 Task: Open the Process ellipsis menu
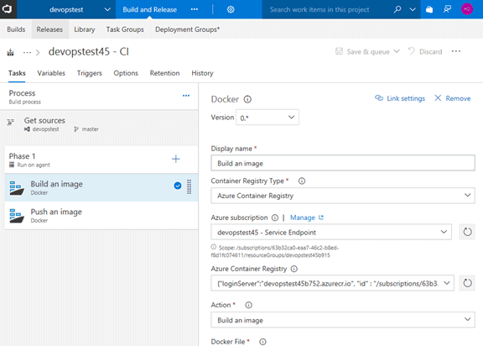click(186, 96)
